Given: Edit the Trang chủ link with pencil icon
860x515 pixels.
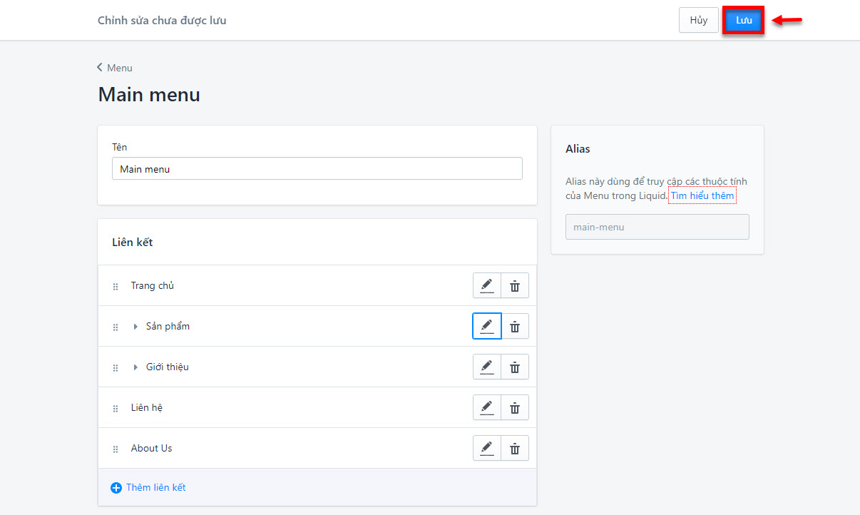Looking at the screenshot, I should click(487, 286).
